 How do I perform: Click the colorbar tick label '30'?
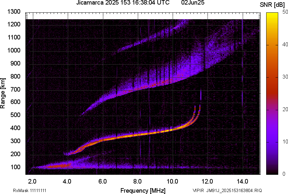(285, 77)
